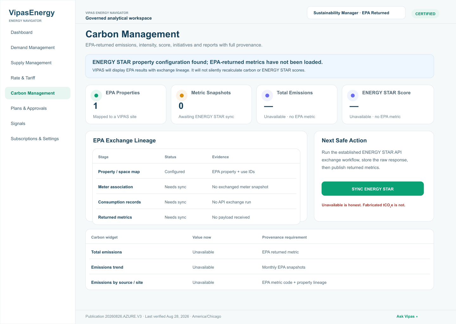Select the Meter association row
This screenshot has width=456, height=324.
point(196,187)
